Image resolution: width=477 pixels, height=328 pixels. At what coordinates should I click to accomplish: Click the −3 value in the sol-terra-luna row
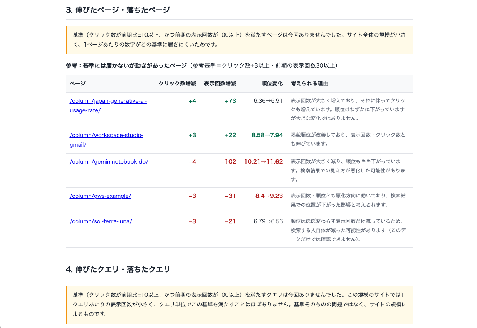point(192,221)
